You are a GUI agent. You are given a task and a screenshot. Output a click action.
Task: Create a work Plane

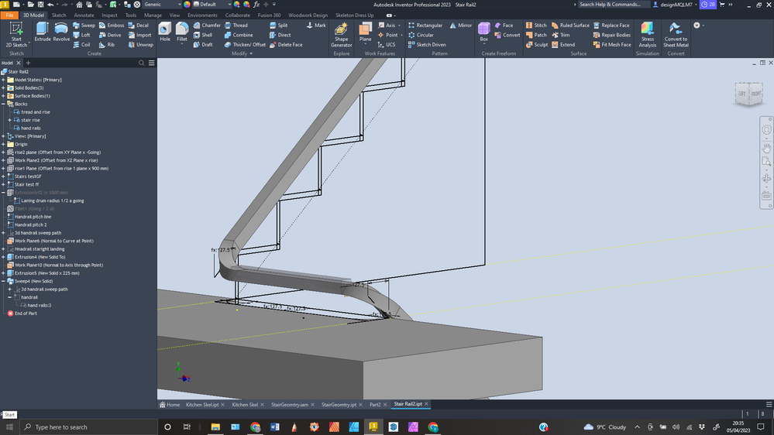(x=365, y=32)
